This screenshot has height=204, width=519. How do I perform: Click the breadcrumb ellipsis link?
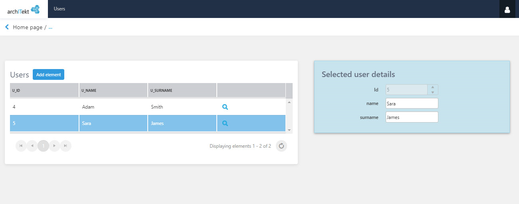(x=50, y=28)
